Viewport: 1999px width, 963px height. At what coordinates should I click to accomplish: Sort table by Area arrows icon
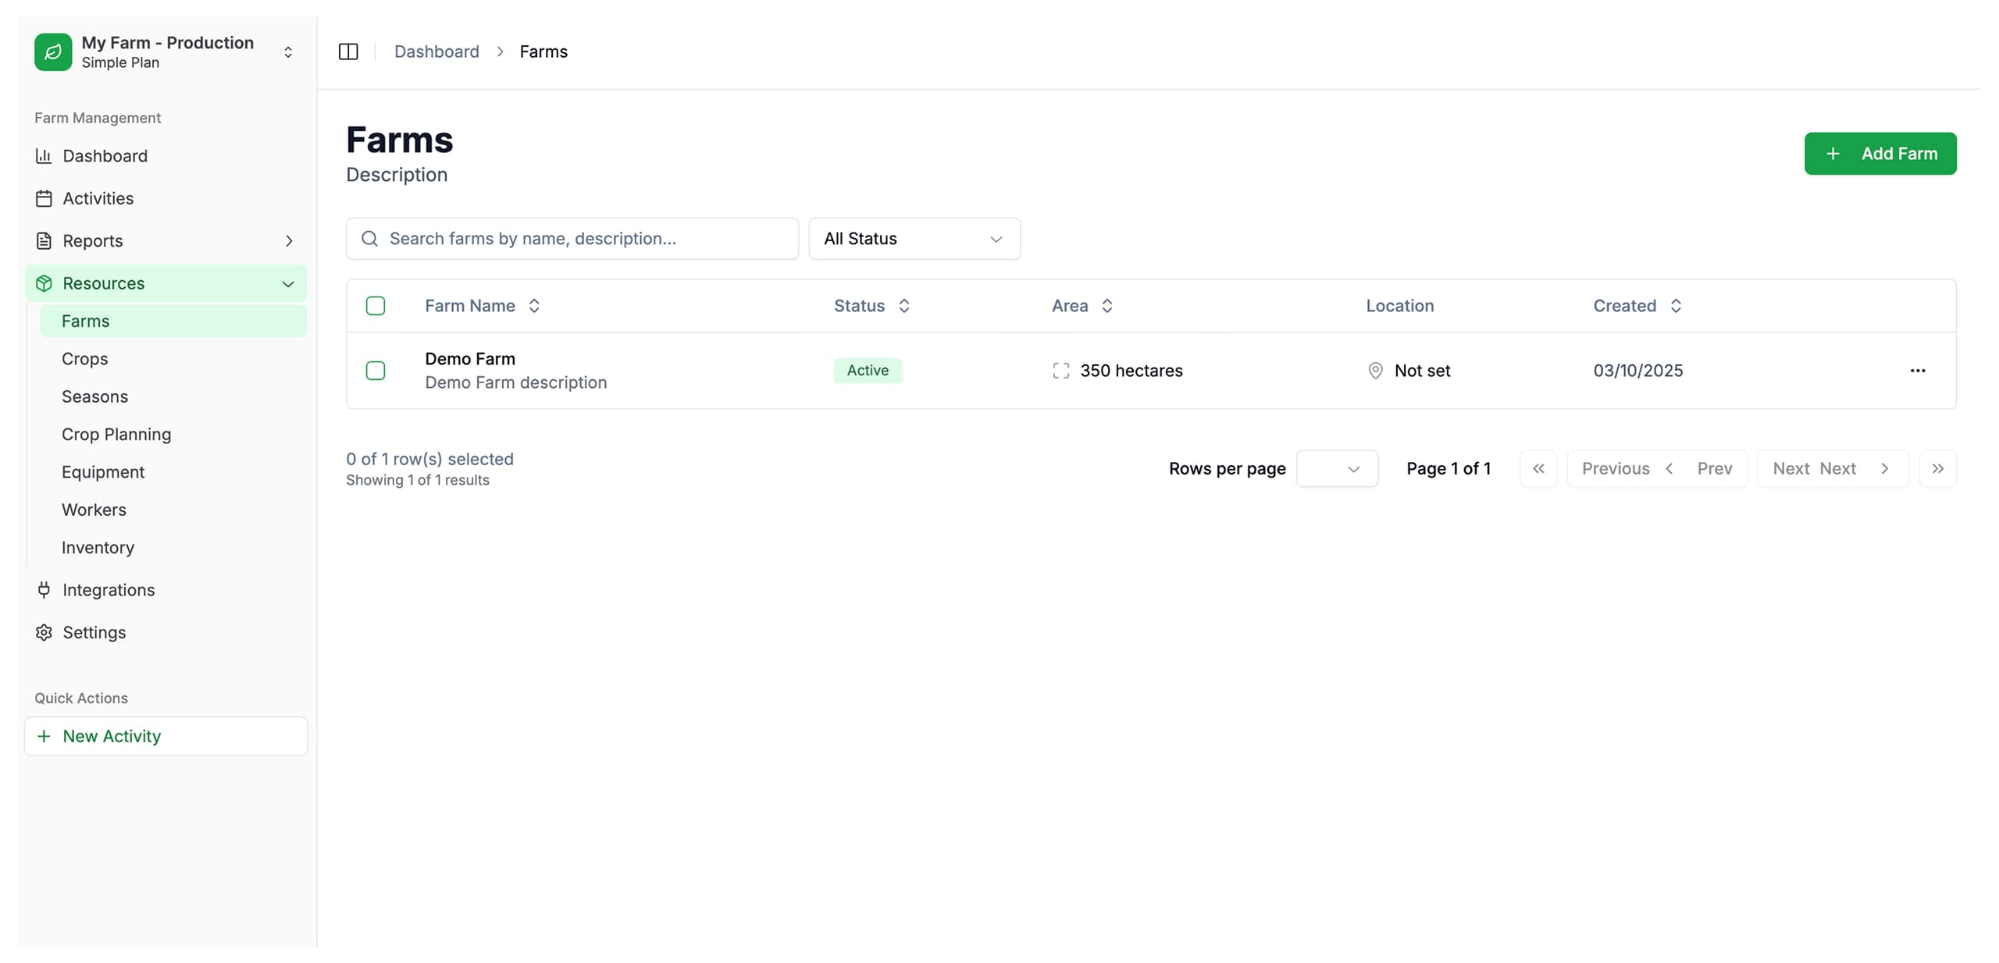coord(1106,306)
